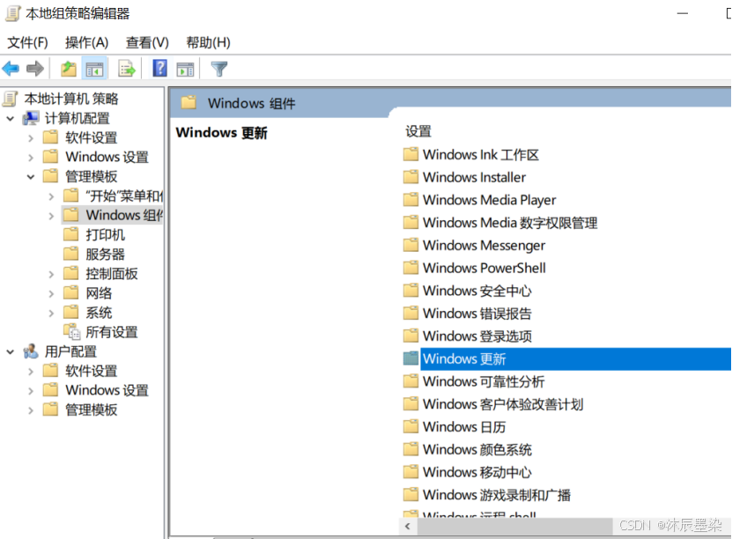Click the 设置 column header

pos(418,131)
